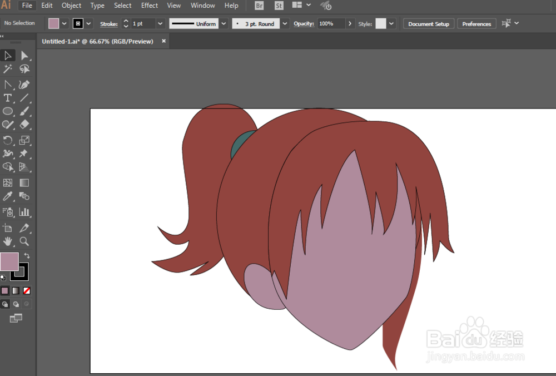Open the Uniform width profile dropdown
The image size is (556, 376).
click(x=224, y=24)
